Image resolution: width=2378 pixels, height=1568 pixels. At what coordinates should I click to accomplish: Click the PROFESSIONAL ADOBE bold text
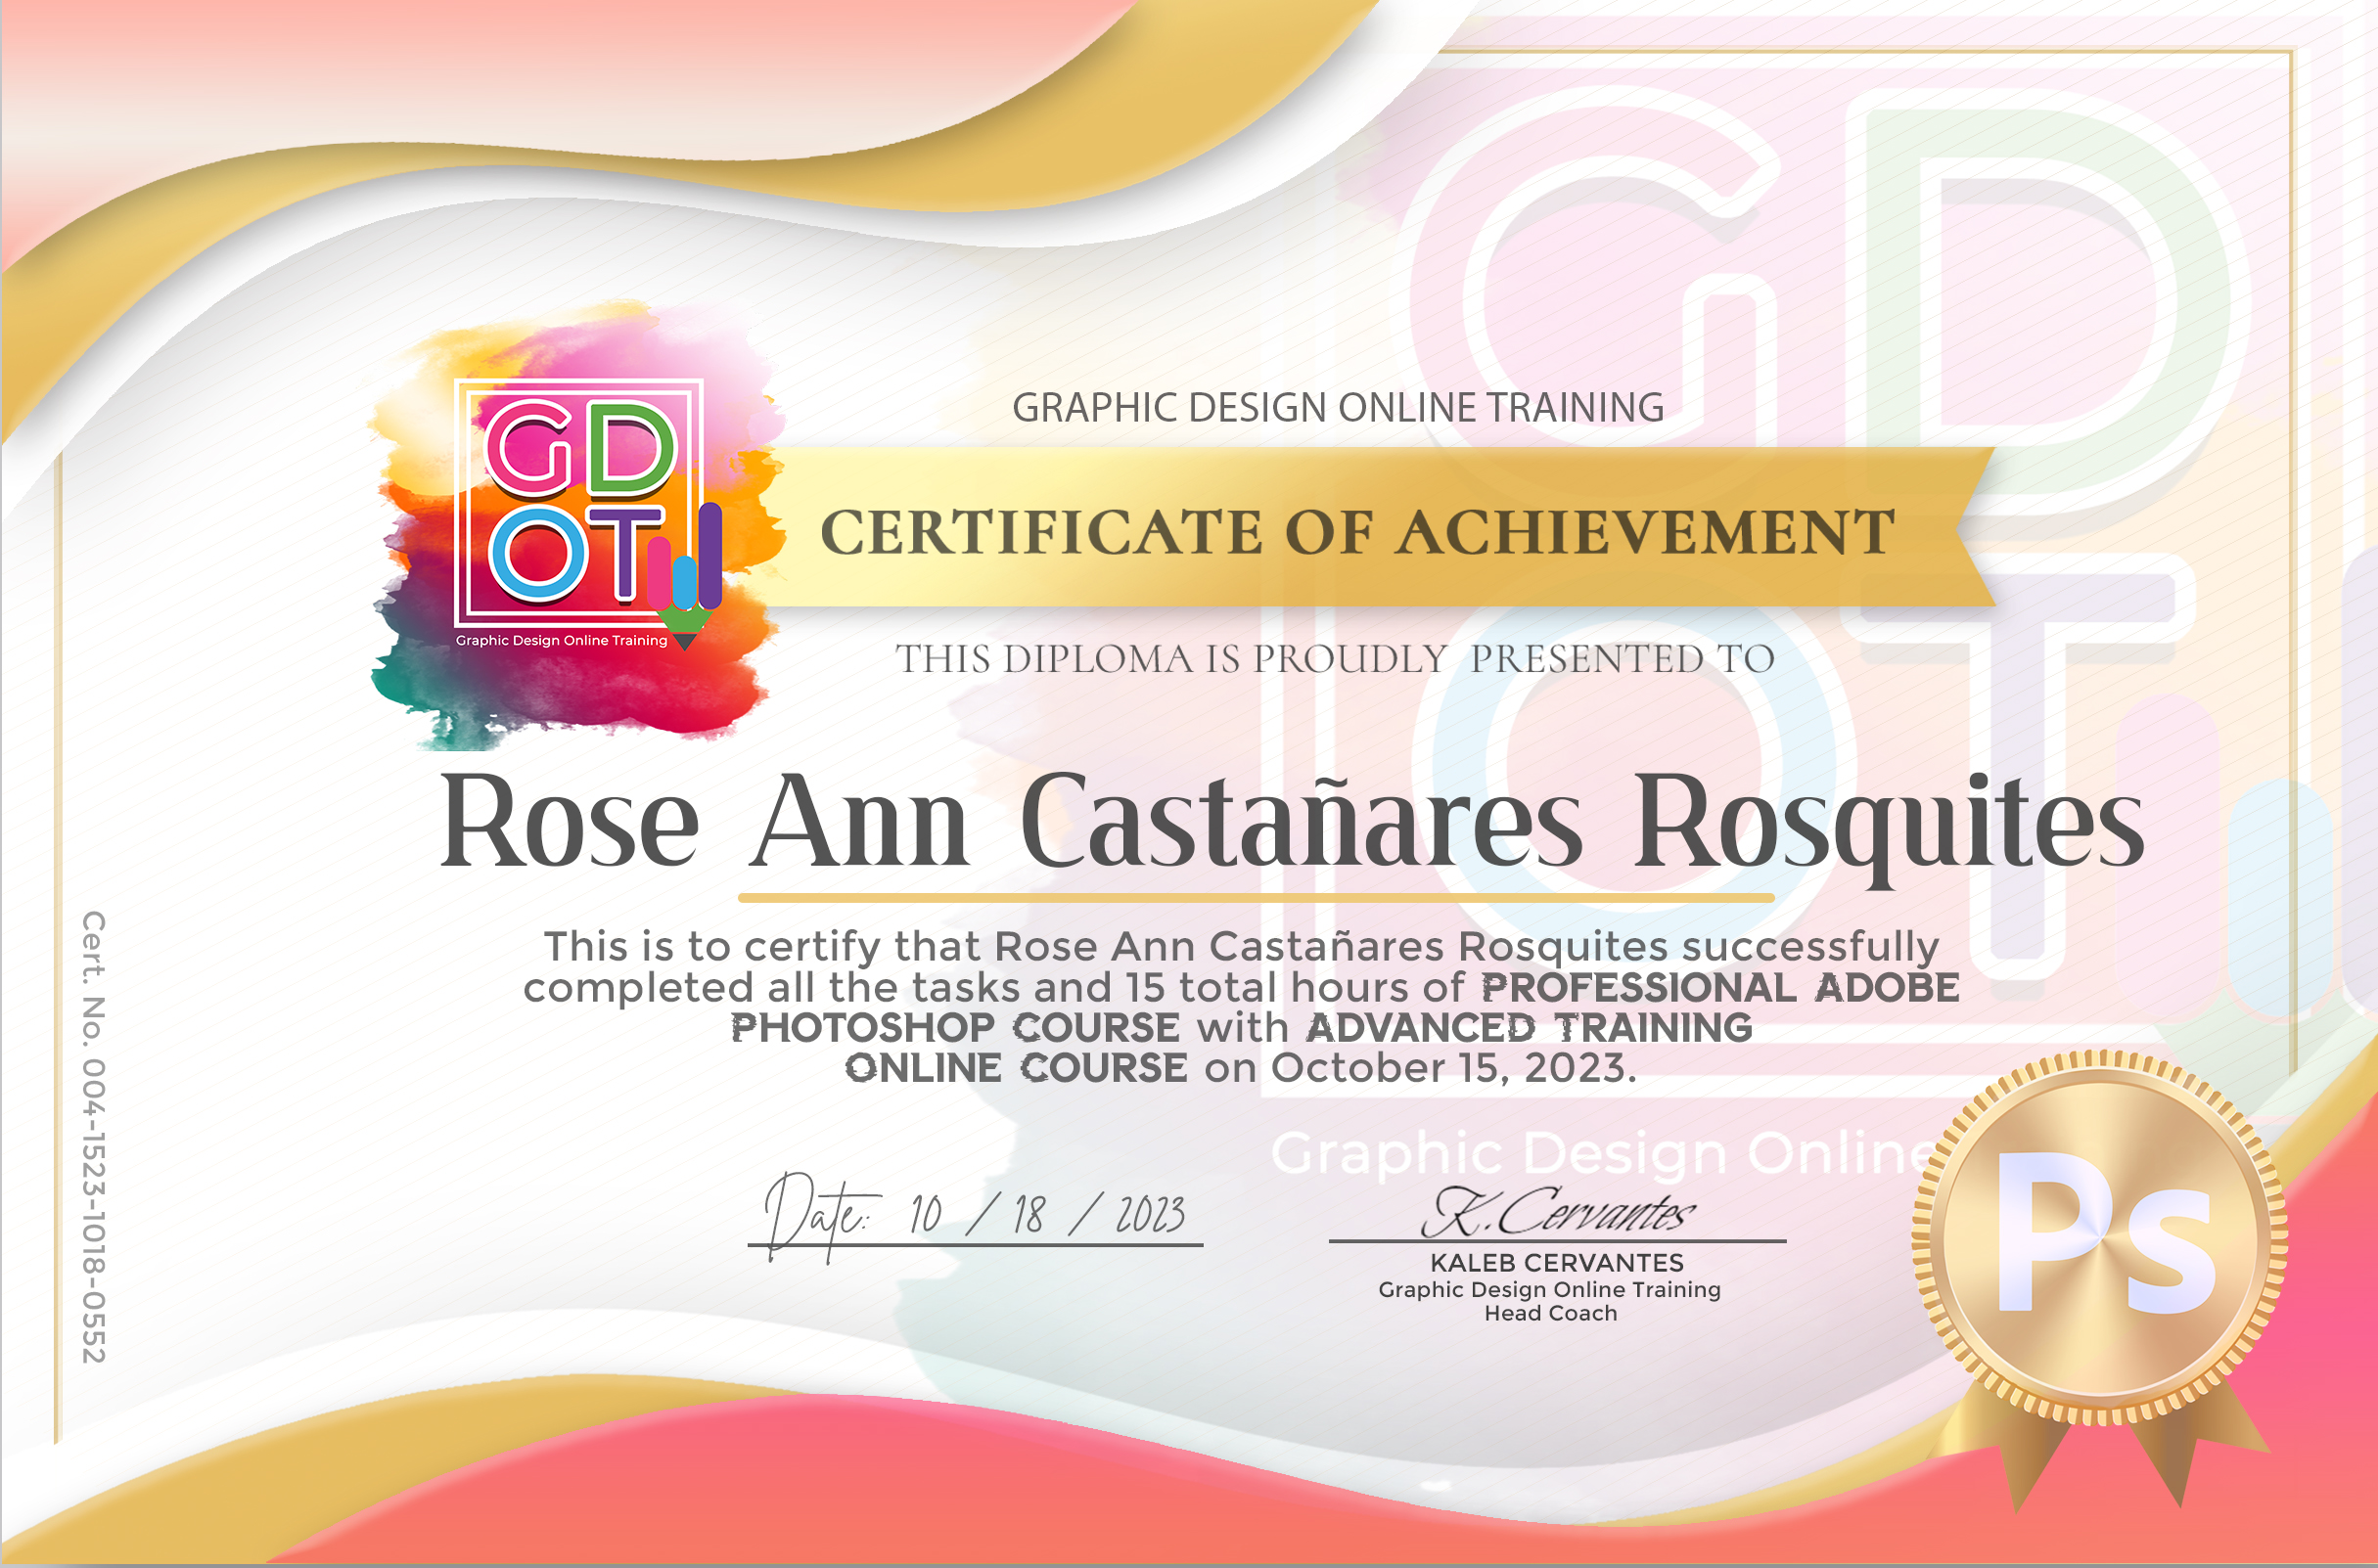1718,988
